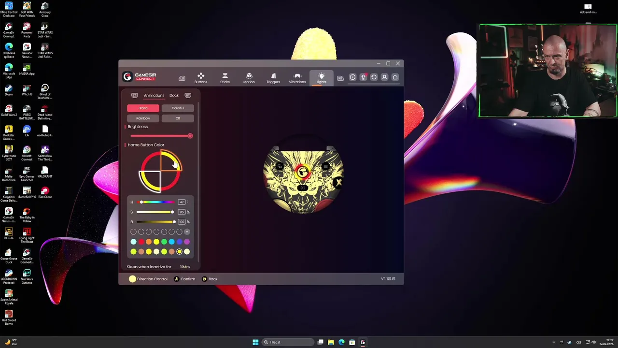
Task: Turn lights Off with Off button
Action: pyautogui.click(x=178, y=118)
